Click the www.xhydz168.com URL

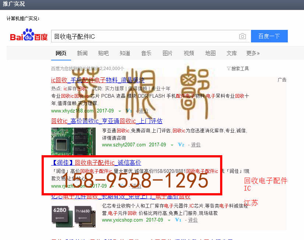72,111
